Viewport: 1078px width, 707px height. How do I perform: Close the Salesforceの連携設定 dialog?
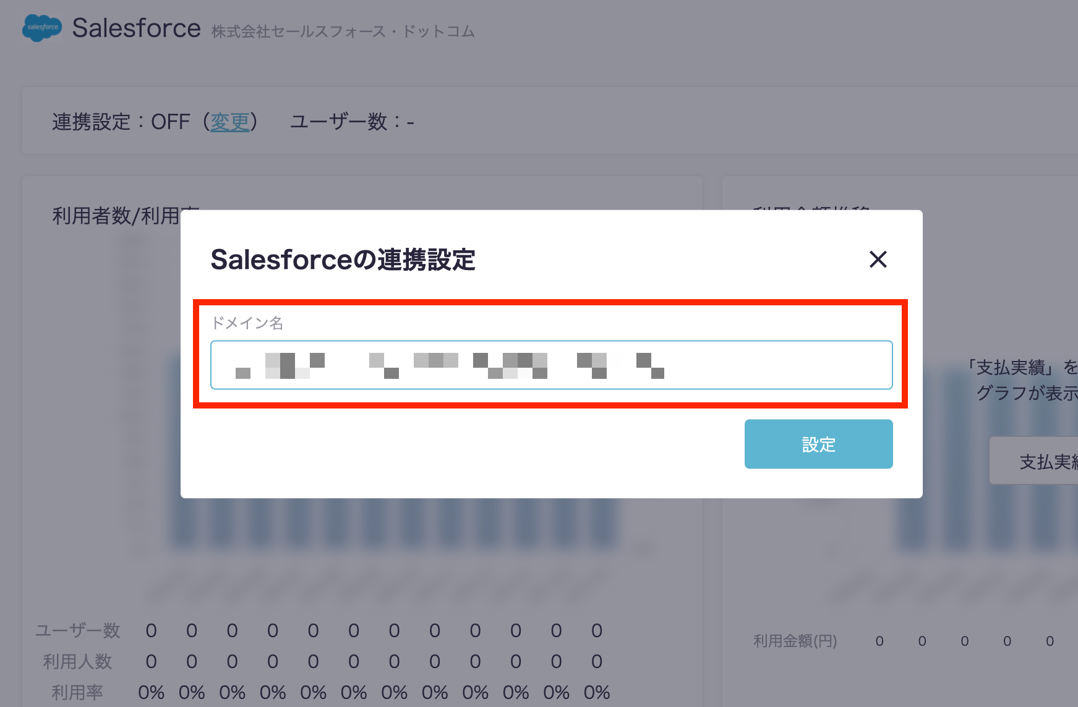878,260
